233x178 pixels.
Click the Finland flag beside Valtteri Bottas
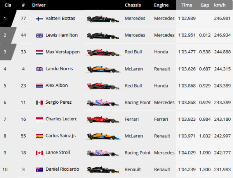(39, 19)
